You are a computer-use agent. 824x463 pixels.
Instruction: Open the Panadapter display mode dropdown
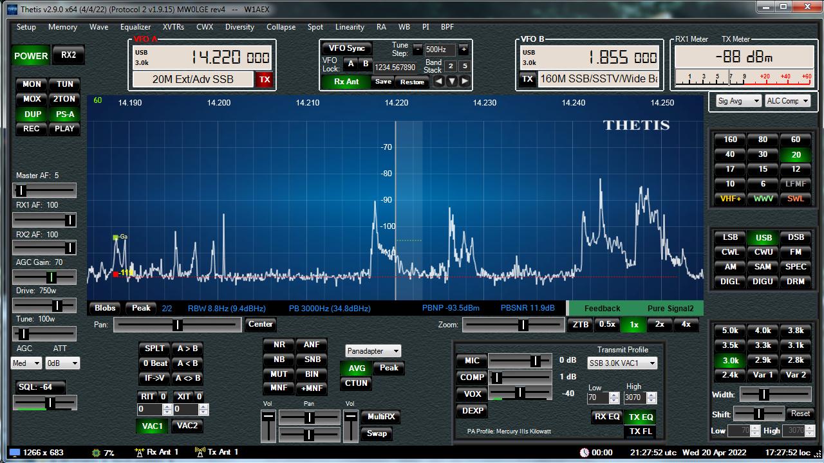click(x=373, y=351)
